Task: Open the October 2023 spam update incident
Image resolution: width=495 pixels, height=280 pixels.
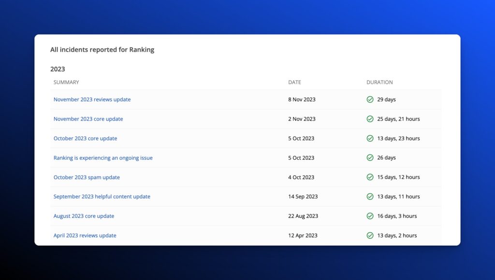Action: point(87,177)
